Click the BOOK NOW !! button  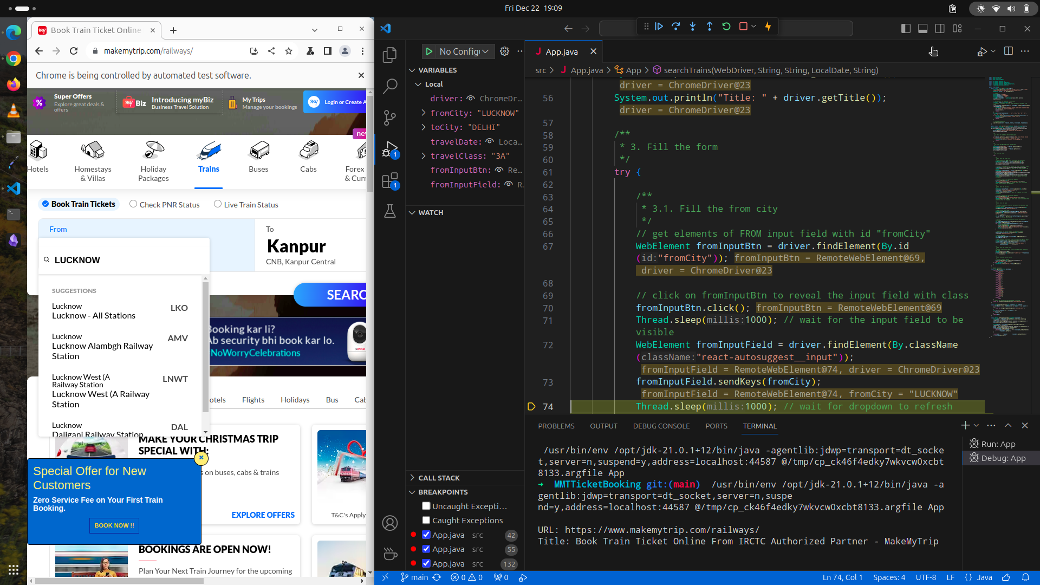click(x=114, y=525)
